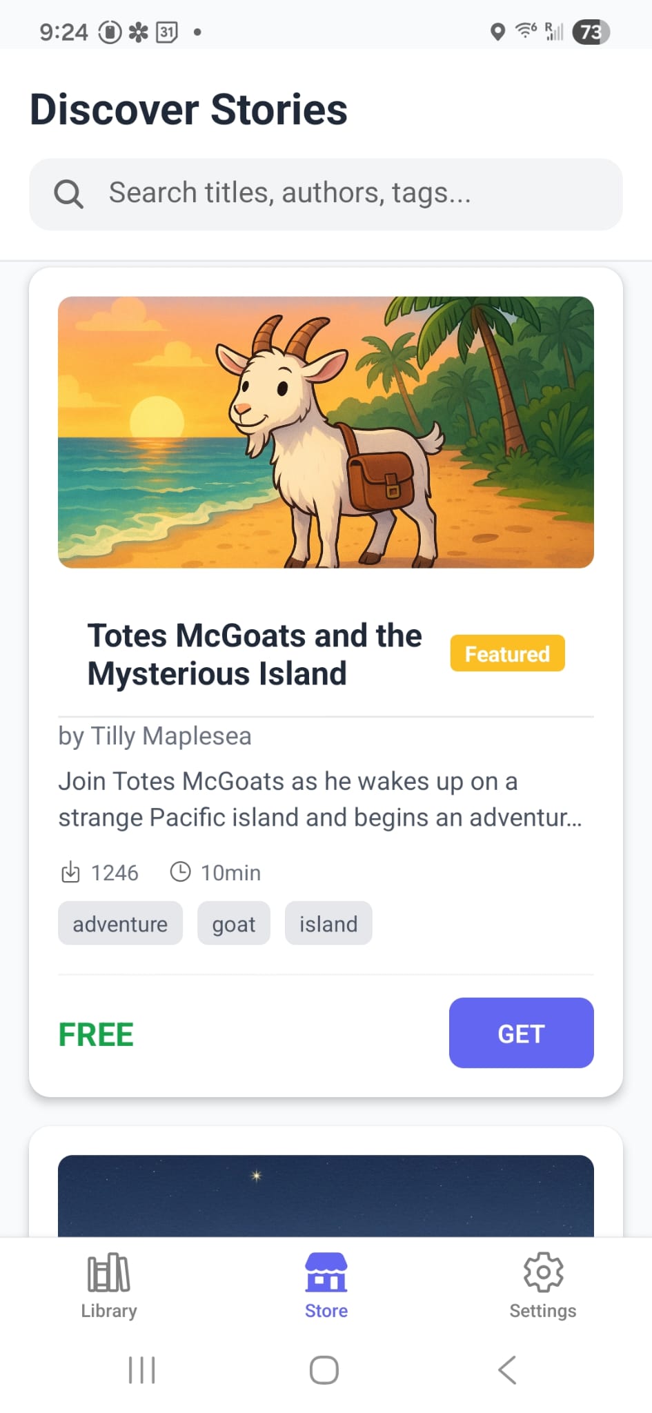Select the island tag chip

pyautogui.click(x=328, y=923)
